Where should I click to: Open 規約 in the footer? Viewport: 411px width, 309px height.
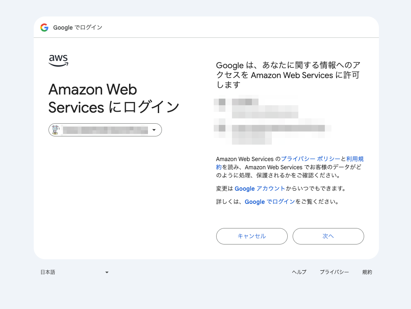(367, 272)
